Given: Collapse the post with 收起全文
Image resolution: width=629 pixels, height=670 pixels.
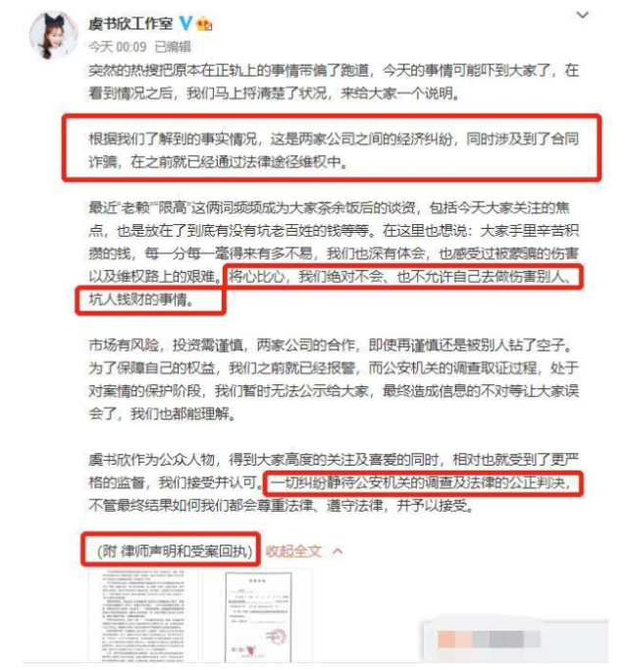Looking at the screenshot, I should point(293,551).
